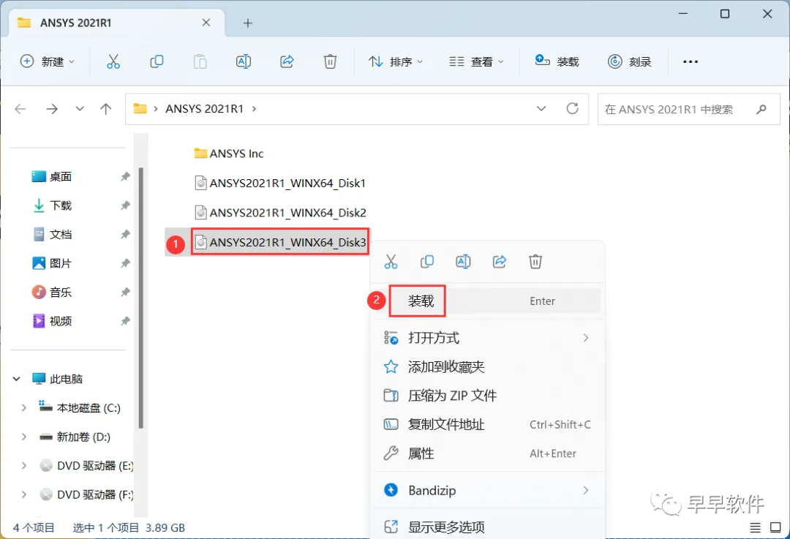Image resolution: width=790 pixels, height=539 pixels.
Task: Open the 排序 sort dropdown
Action: pos(396,61)
